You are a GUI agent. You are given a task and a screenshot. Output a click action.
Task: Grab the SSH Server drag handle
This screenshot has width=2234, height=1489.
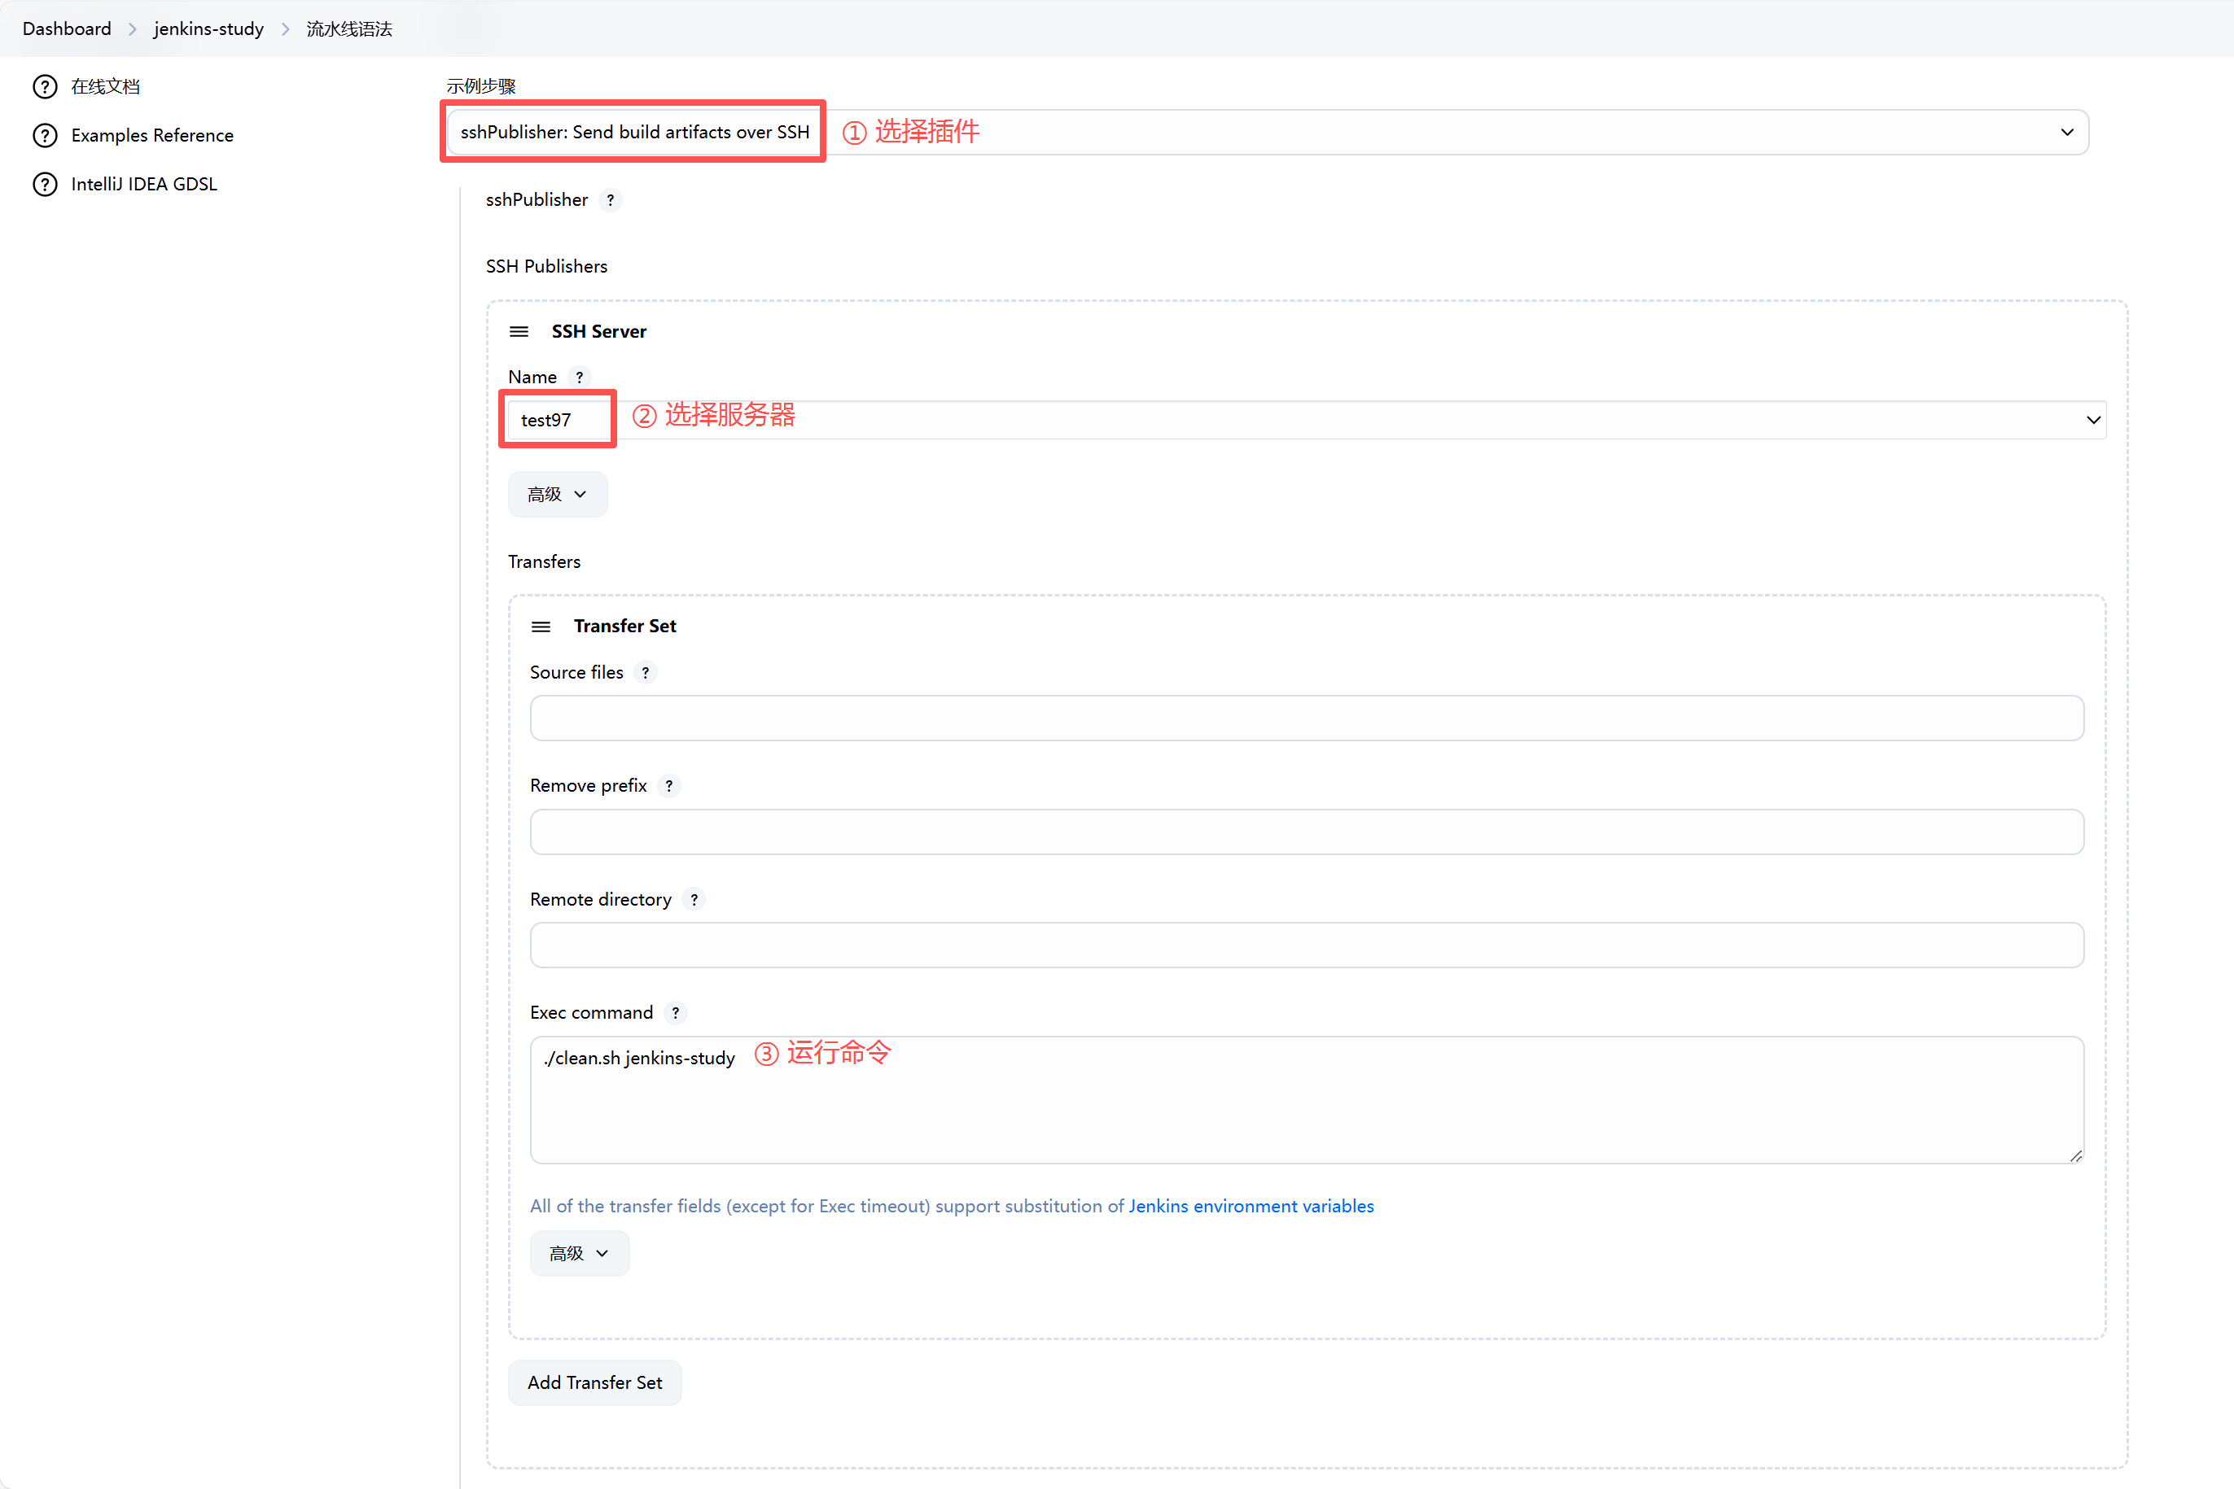[519, 331]
